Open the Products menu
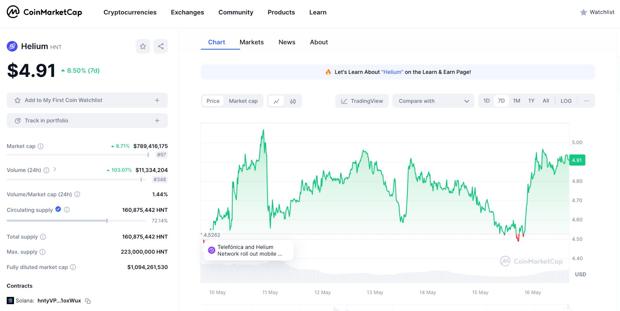Viewport: 620px width, 311px height. pyautogui.click(x=281, y=12)
